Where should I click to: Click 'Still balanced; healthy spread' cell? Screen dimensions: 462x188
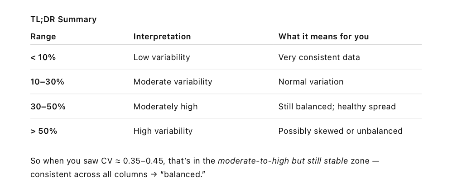[337, 107]
